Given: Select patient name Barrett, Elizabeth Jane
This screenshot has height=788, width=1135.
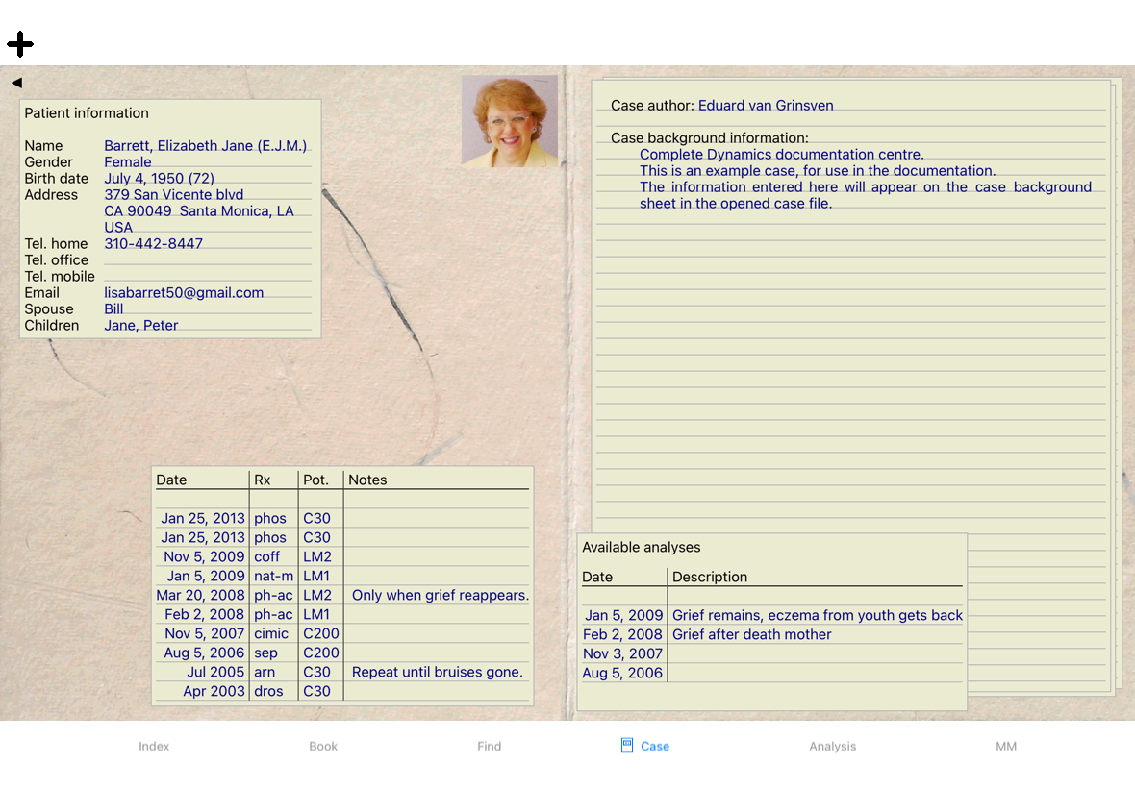Looking at the screenshot, I should [x=205, y=146].
